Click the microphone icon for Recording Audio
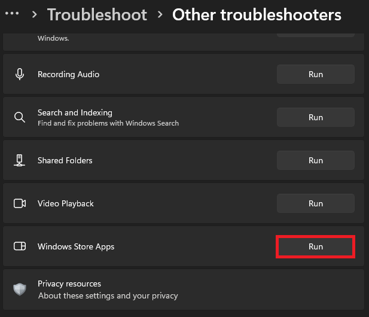Image resolution: width=369 pixels, height=317 pixels. (x=20, y=74)
